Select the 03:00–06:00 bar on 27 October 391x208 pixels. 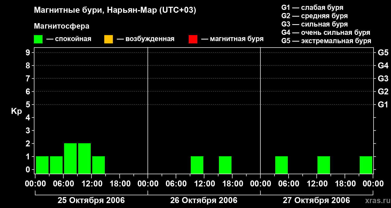point(282,165)
